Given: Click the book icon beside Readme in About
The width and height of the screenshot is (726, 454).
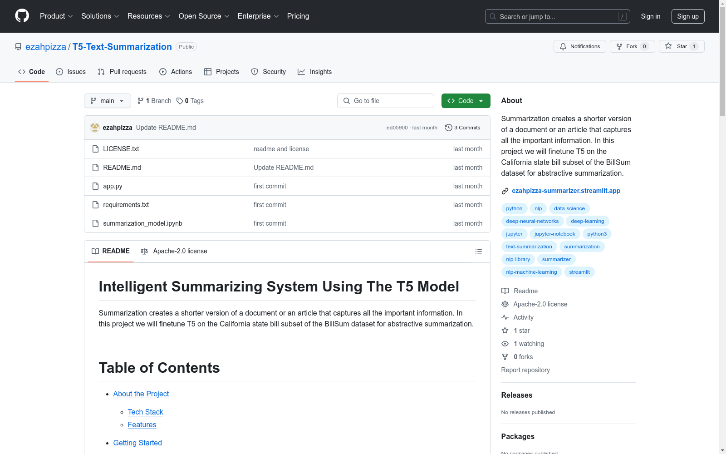Looking at the screenshot, I should [505, 291].
